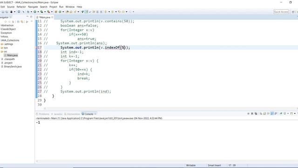Open the Navigator view menu arrow
This screenshot has height=168, width=298.
[x=32, y=21]
